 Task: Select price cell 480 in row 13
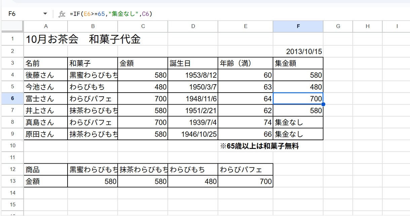(x=193, y=181)
